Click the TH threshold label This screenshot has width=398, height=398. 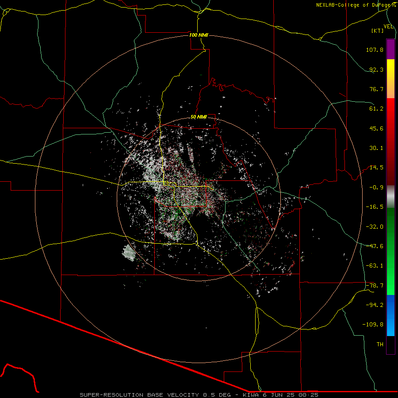click(x=380, y=344)
